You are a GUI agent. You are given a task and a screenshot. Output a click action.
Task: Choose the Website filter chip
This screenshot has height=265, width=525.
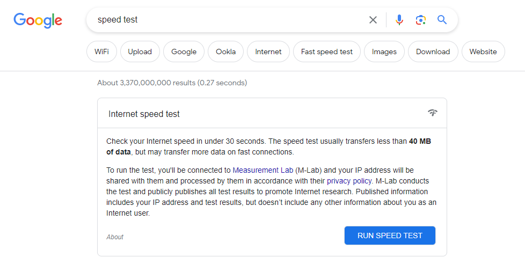(x=483, y=51)
